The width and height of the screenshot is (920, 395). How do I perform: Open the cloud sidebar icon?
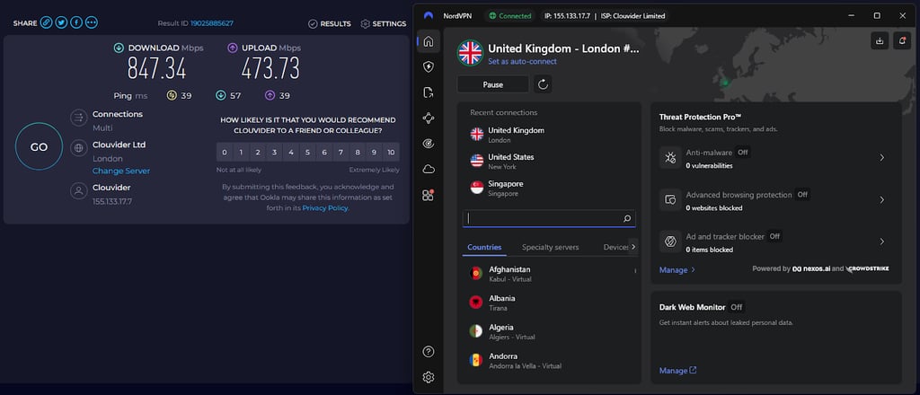(x=429, y=170)
